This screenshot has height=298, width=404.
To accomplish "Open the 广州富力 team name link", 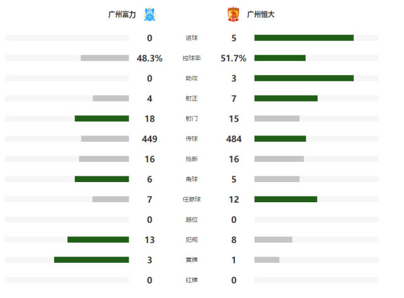I will tap(122, 14).
